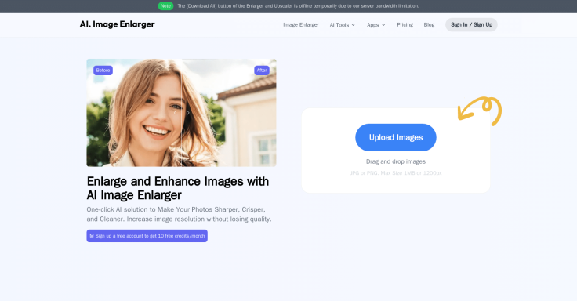Expand the AI Tools dropdown menu
577x301 pixels.
point(343,24)
